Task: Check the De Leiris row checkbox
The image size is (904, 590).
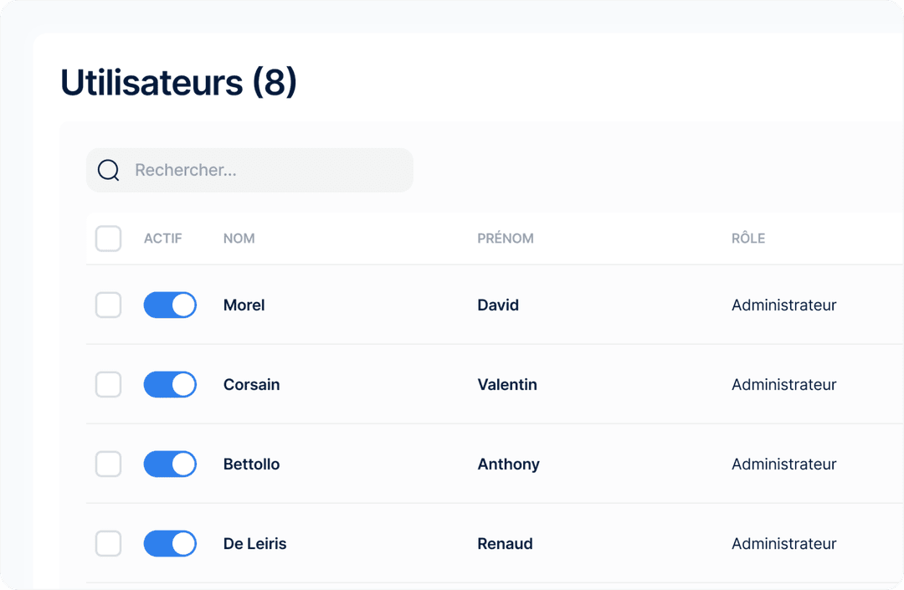Action: click(108, 544)
